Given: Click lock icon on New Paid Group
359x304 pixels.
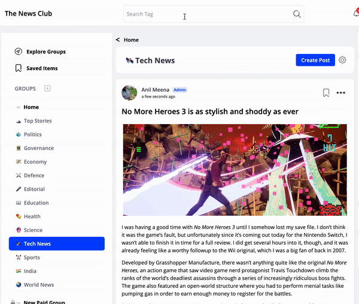Looking at the screenshot, I should coord(13,302).
